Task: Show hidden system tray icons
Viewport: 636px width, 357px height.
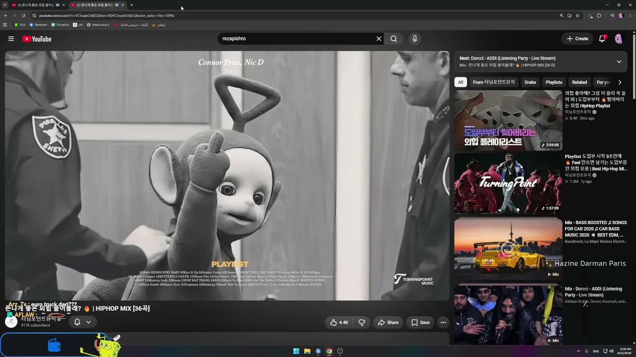Action: coord(578,351)
